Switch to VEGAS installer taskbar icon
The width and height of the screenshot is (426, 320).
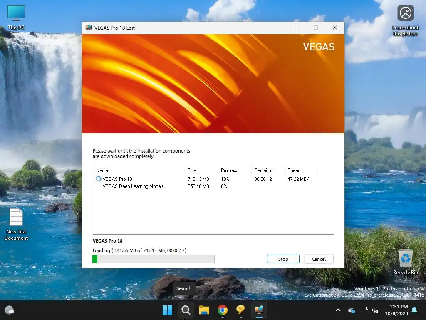click(259, 310)
